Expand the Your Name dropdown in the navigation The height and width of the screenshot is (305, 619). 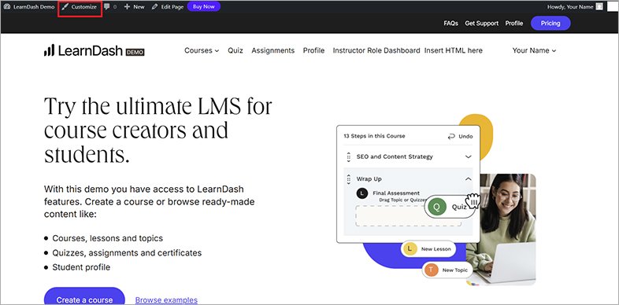(x=534, y=50)
